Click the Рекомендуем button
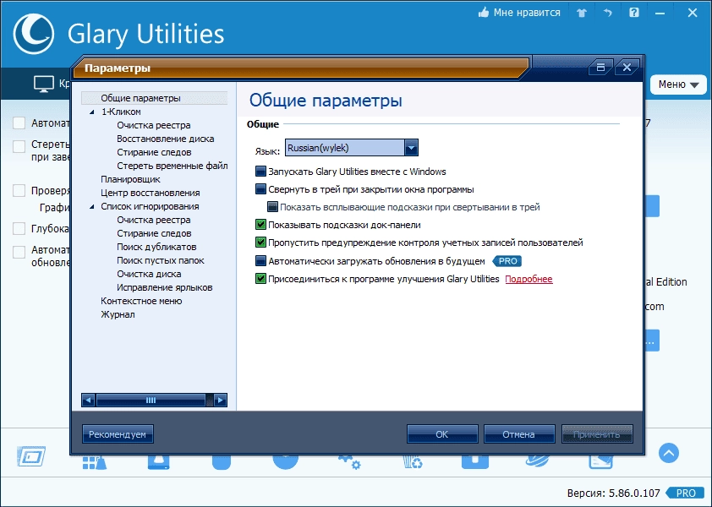 (x=118, y=434)
